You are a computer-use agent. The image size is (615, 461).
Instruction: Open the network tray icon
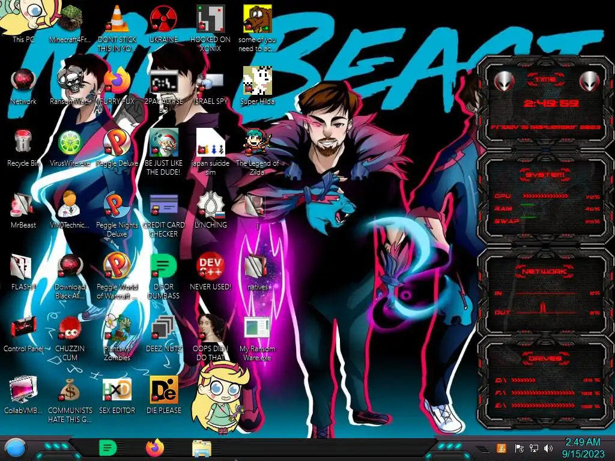click(534, 448)
